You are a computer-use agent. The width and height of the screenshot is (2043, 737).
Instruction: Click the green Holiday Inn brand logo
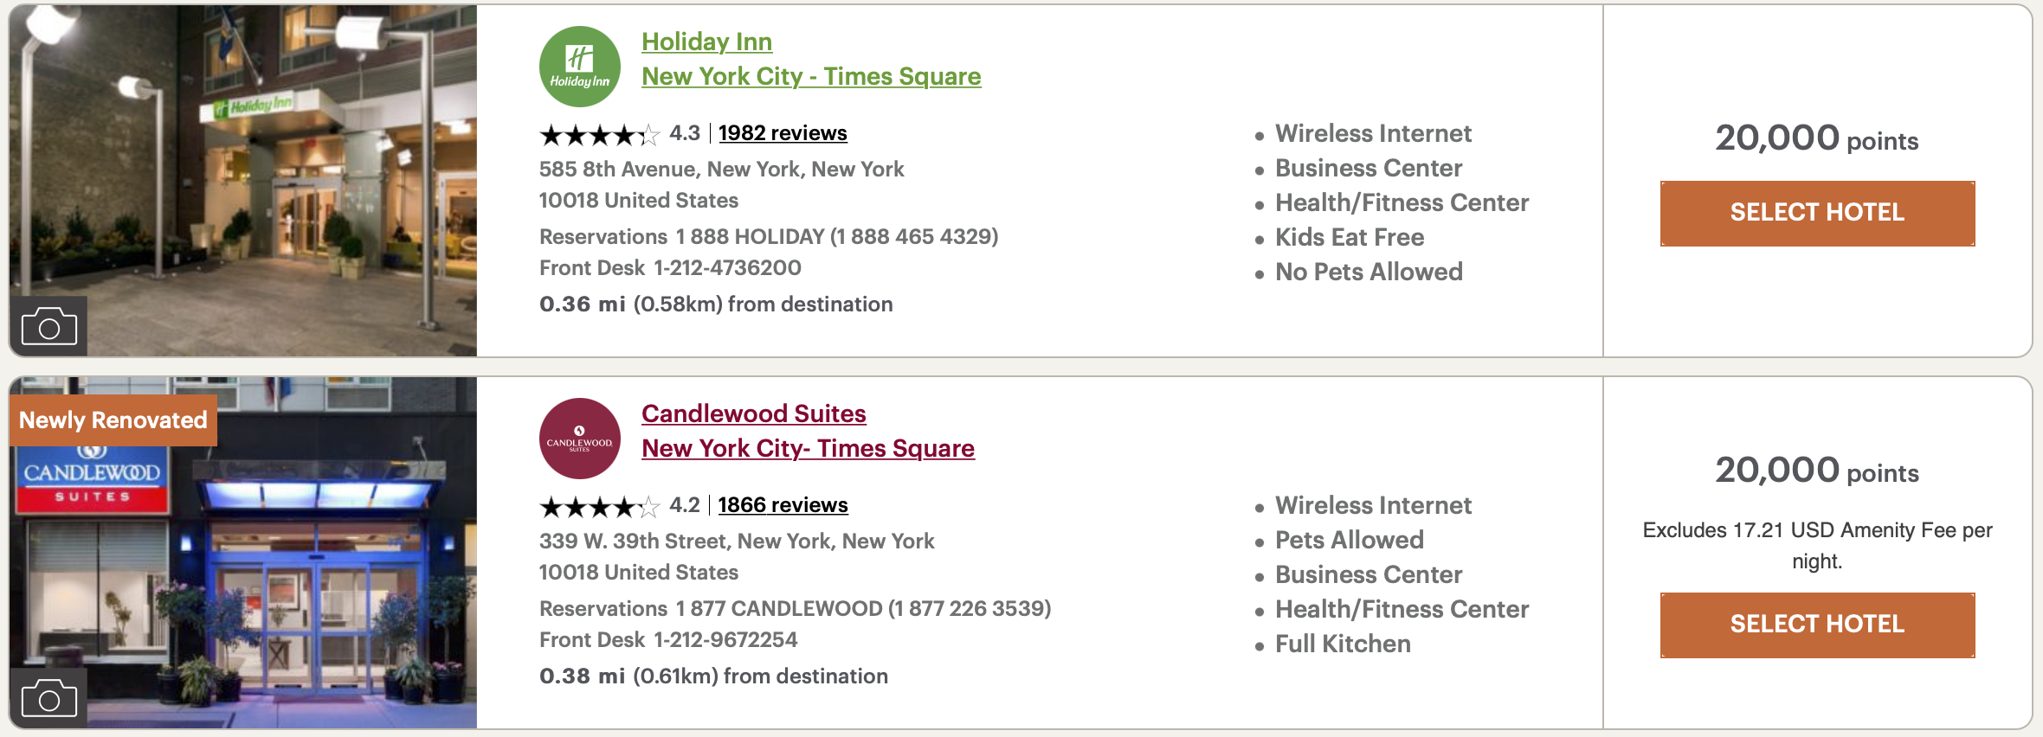tap(579, 67)
